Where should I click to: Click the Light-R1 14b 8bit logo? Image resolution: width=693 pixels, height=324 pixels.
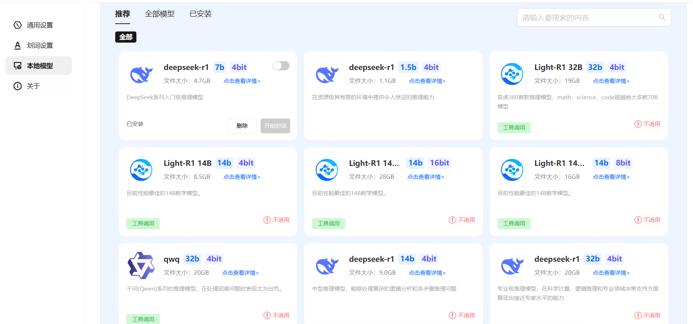point(512,170)
